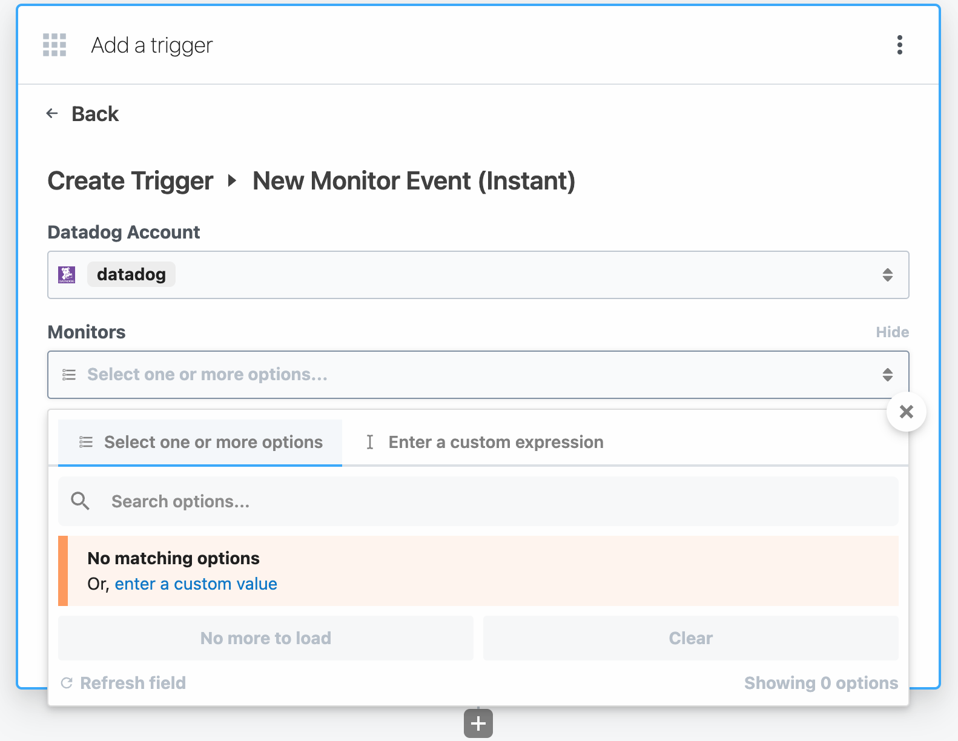Open the apps grid icon
This screenshot has height=741, width=958.
55,45
